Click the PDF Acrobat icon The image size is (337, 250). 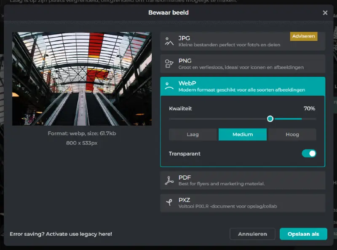pos(169,180)
